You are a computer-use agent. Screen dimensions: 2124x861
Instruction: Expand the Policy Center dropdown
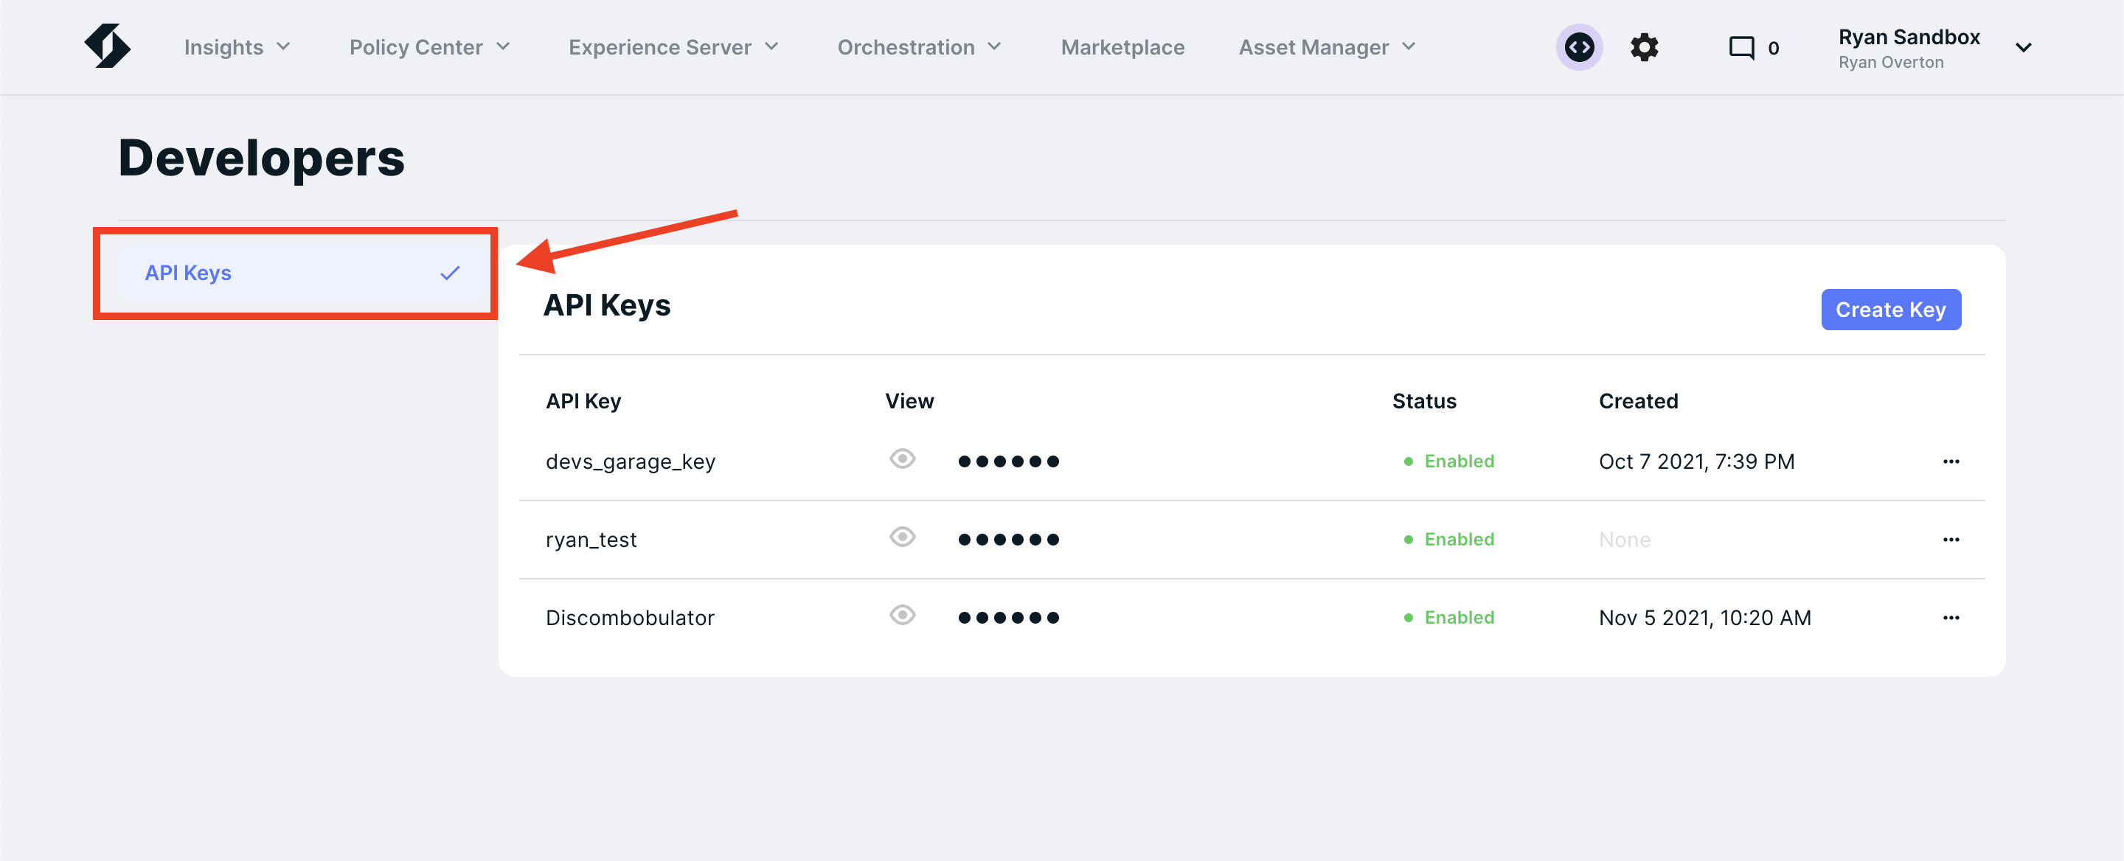coord(428,47)
